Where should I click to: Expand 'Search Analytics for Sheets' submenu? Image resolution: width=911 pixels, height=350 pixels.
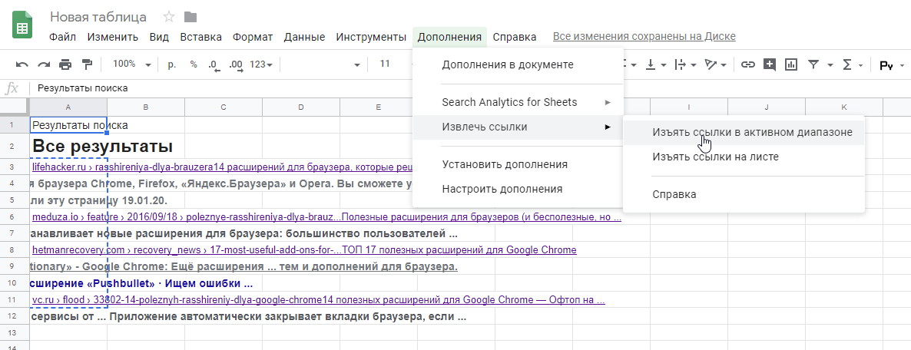click(518, 102)
